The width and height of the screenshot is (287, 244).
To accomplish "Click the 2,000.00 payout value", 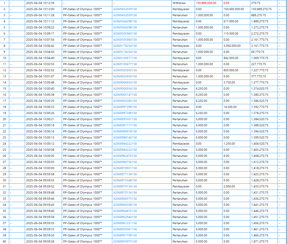I will point(229,187).
